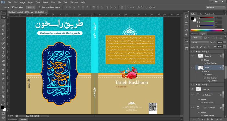Open the Fill slider dropdown arrow
The image size is (227, 121).
[224, 47]
